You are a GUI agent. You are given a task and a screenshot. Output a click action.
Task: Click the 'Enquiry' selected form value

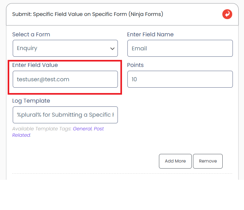coord(27,48)
